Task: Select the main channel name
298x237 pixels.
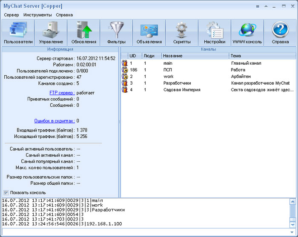Action: pyautogui.click(x=168, y=63)
